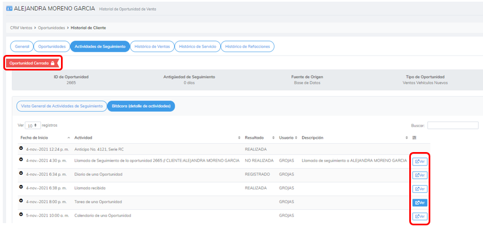Switch to the Histórico de Ventas tab
483x227 pixels.
[x=152, y=47]
